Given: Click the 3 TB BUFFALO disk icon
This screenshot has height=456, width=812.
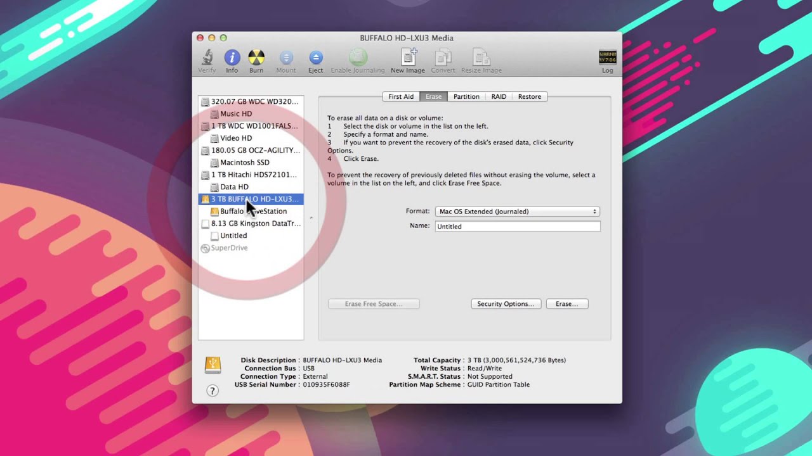Looking at the screenshot, I should [x=205, y=199].
